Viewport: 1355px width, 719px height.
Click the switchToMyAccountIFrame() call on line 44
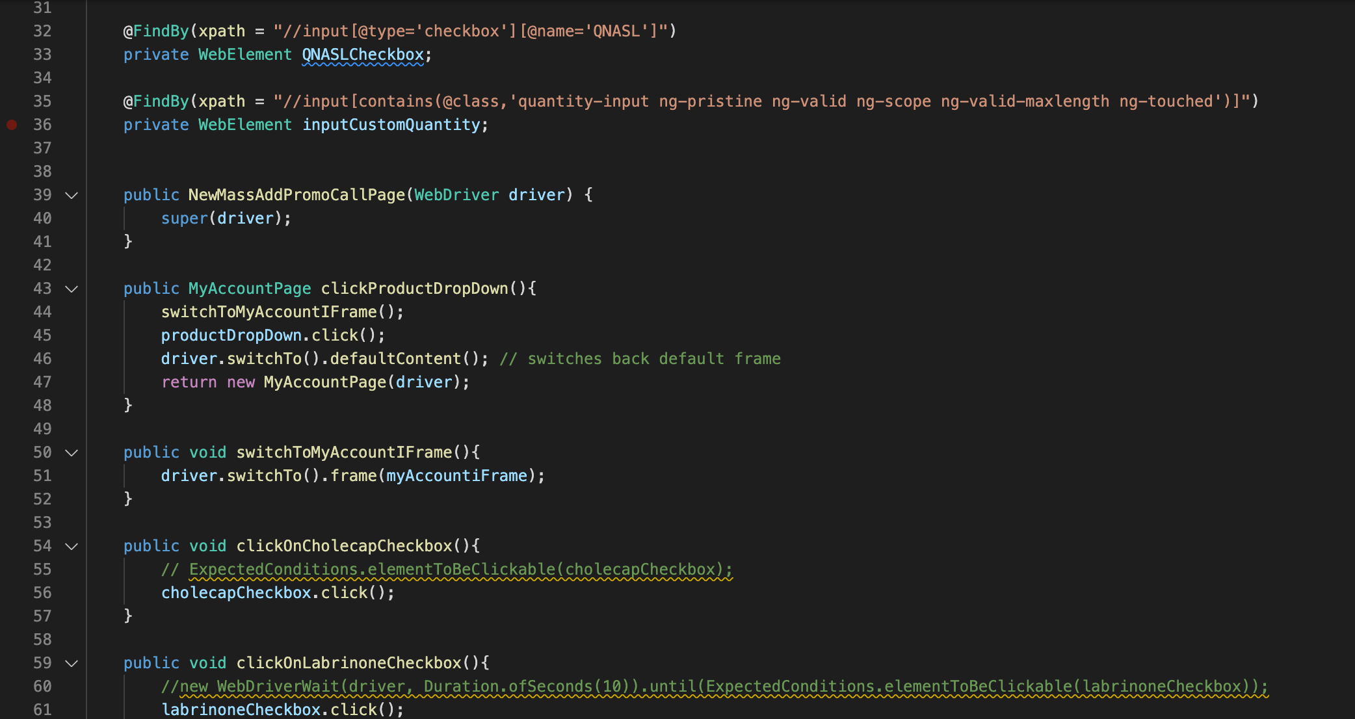[x=282, y=312]
